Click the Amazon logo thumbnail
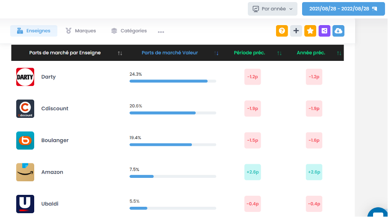This screenshot has height=217, width=388. click(x=25, y=172)
